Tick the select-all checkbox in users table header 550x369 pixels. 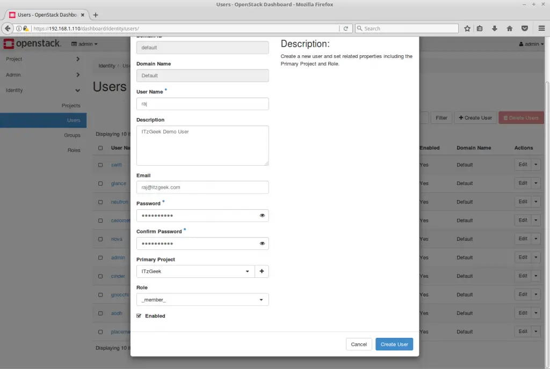pos(100,148)
